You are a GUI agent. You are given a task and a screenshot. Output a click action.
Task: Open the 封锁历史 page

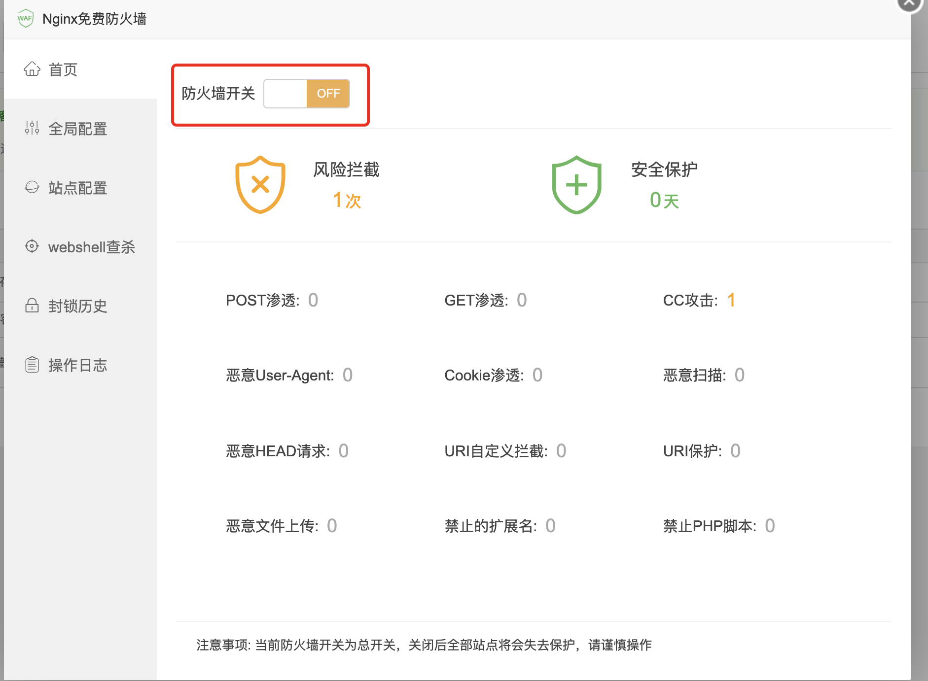[77, 306]
